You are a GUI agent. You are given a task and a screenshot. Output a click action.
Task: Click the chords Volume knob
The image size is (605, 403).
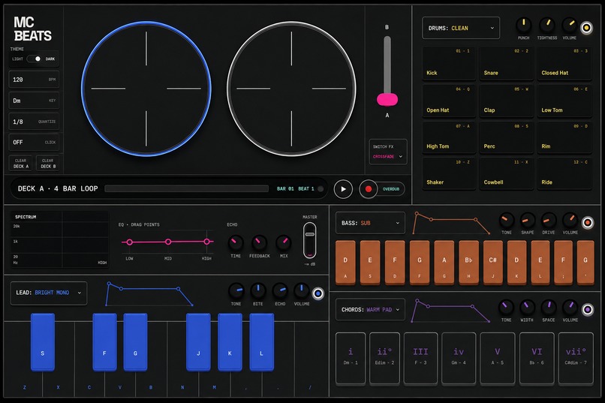(570, 308)
